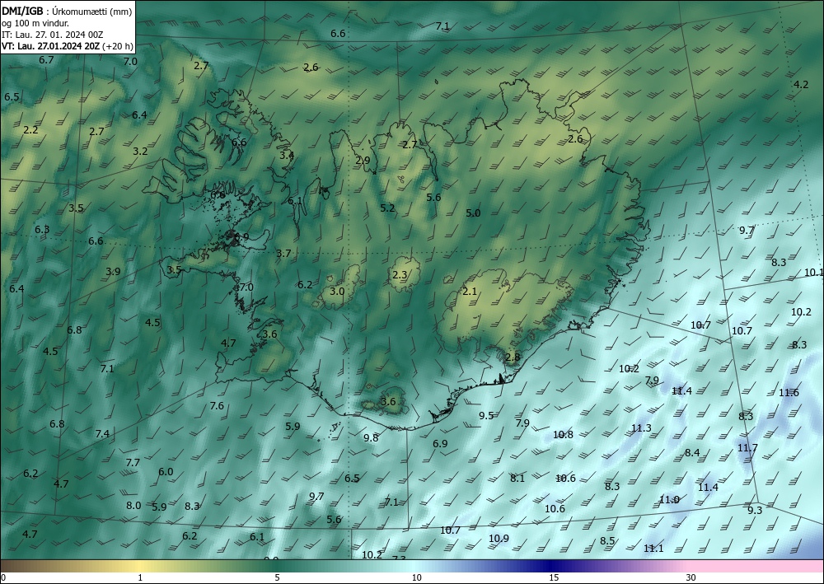
Task: Click the 10.1 value on the map
Action: coord(813,272)
